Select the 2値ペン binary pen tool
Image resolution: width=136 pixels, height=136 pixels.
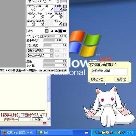[x=31, y=15]
